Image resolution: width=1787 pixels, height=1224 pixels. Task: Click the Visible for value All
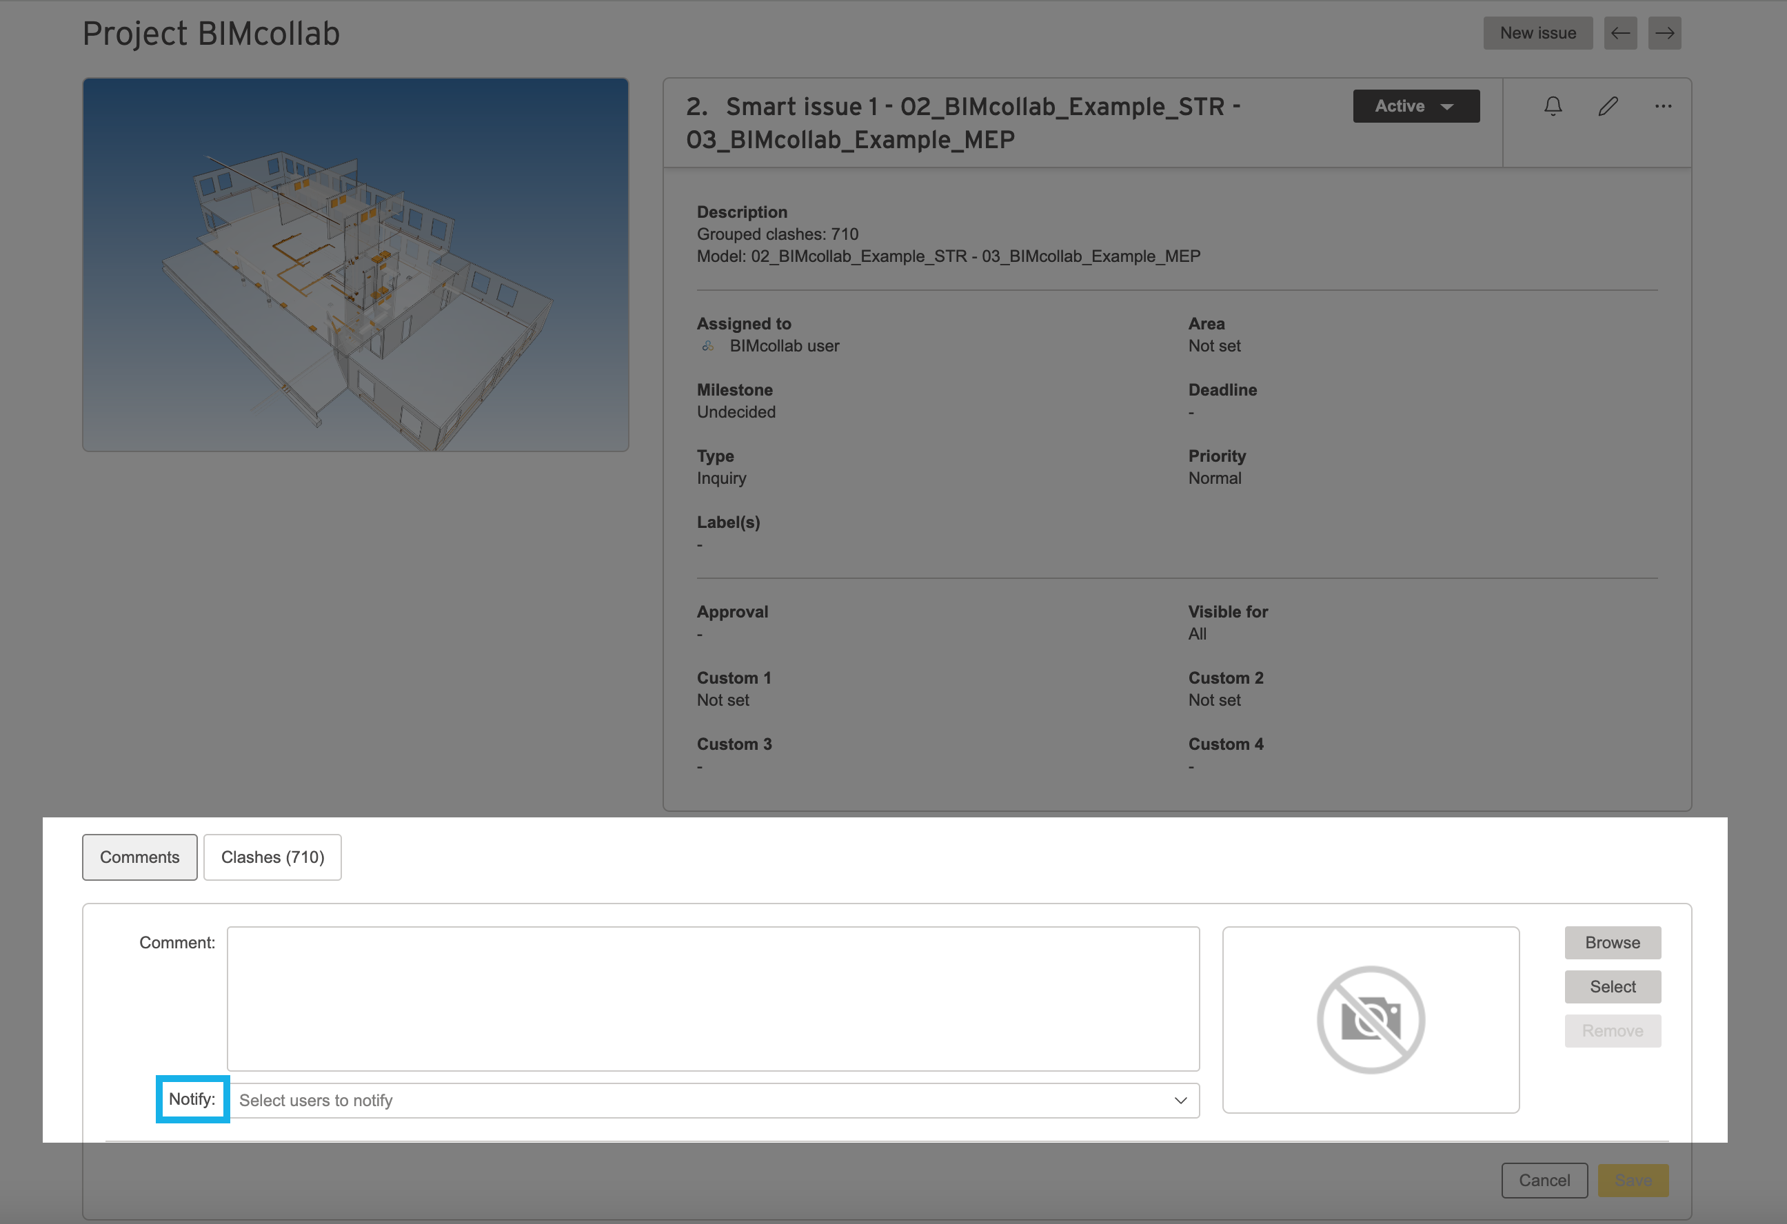coord(1198,634)
